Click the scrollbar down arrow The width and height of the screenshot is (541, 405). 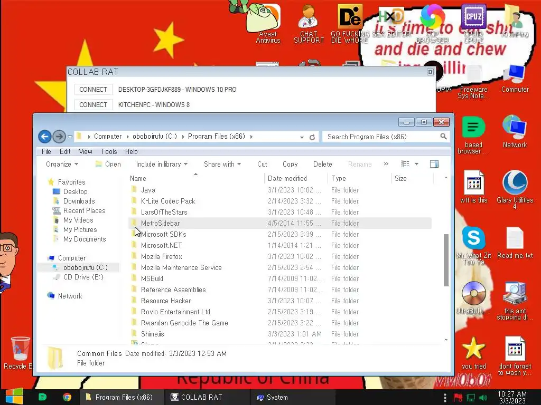coord(446,340)
